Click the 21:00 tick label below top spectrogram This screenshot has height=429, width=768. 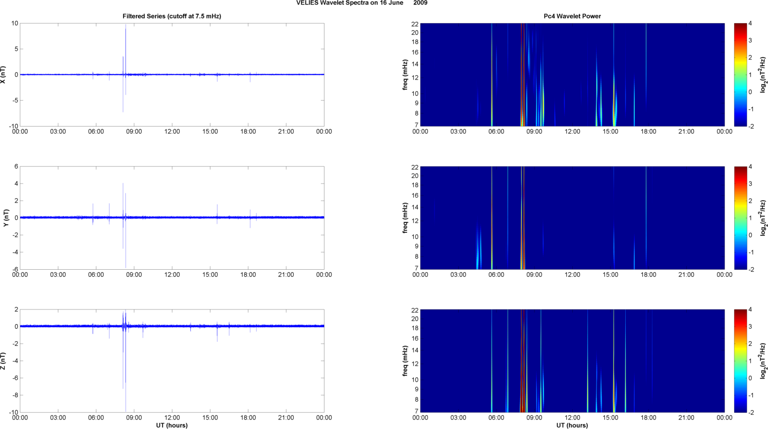686,132
